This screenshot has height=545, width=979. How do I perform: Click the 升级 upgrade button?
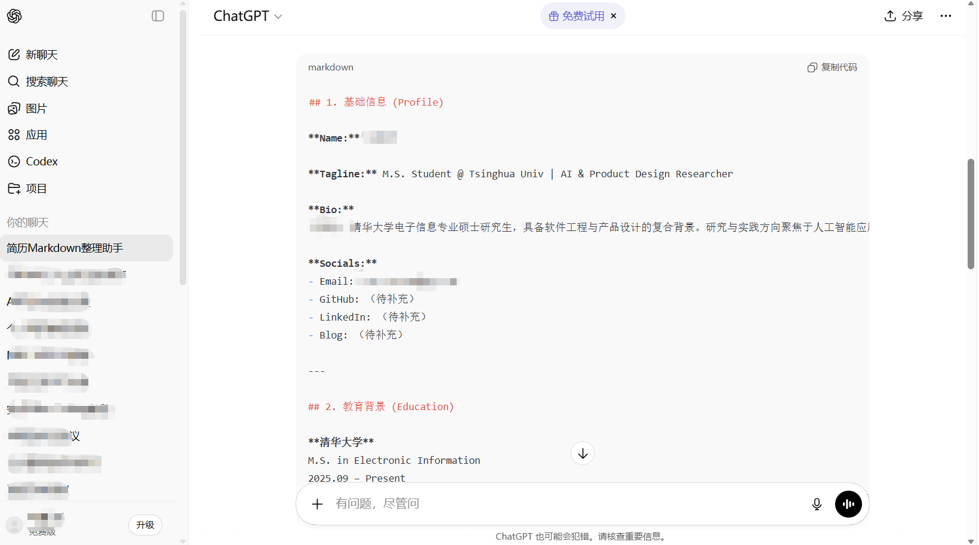[145, 525]
